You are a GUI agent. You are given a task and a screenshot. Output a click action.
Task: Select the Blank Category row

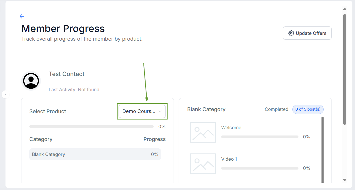[95, 154]
